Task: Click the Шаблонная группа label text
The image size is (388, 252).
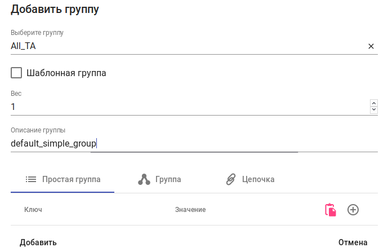Action: tap(66, 73)
